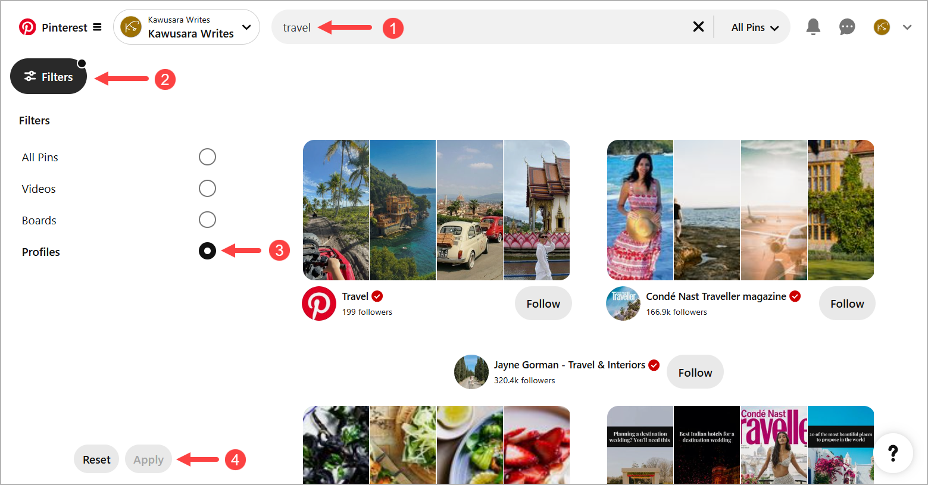Click the Kawusara Writes avatar in the pill
Image resolution: width=928 pixels, height=485 pixels.
(130, 26)
